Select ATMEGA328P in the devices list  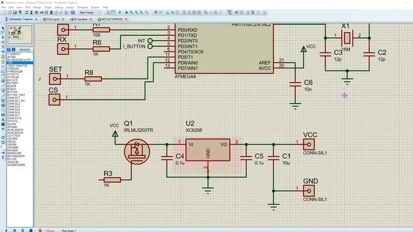[x=15, y=72]
